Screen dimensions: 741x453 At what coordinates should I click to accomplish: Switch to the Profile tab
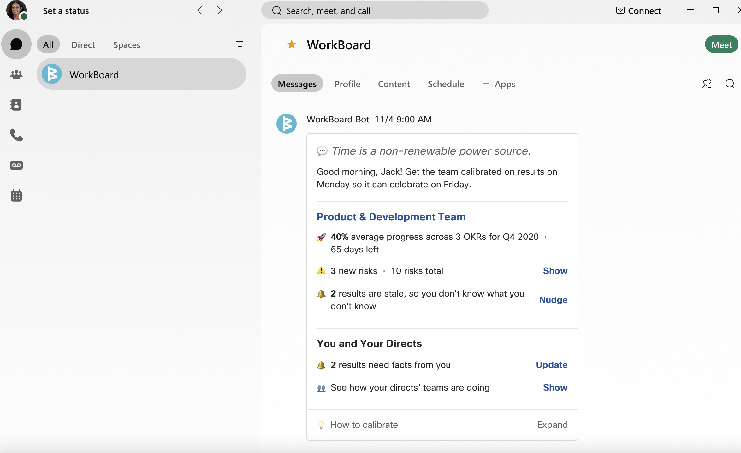tap(347, 84)
